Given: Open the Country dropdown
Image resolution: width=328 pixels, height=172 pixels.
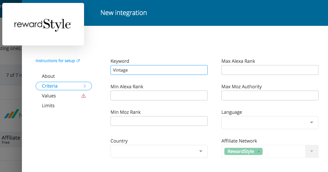Looking at the screenshot, I should click(x=200, y=151).
